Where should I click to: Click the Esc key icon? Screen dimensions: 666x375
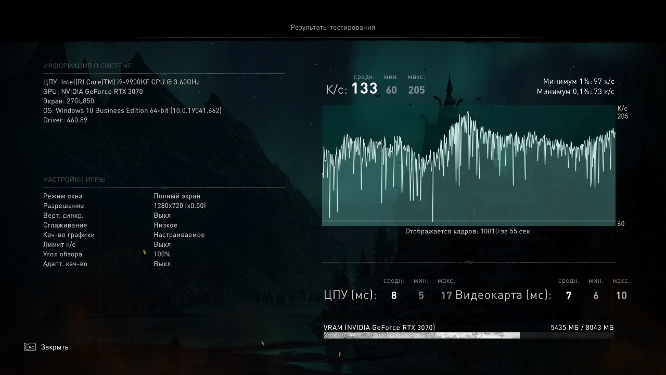click(30, 347)
